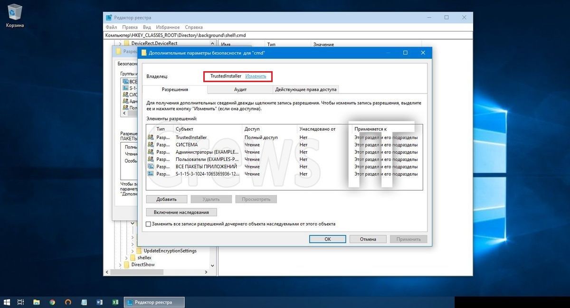
Task: Click 'Полный доступ' in the TrustedInstaller row
Action: coord(261,138)
